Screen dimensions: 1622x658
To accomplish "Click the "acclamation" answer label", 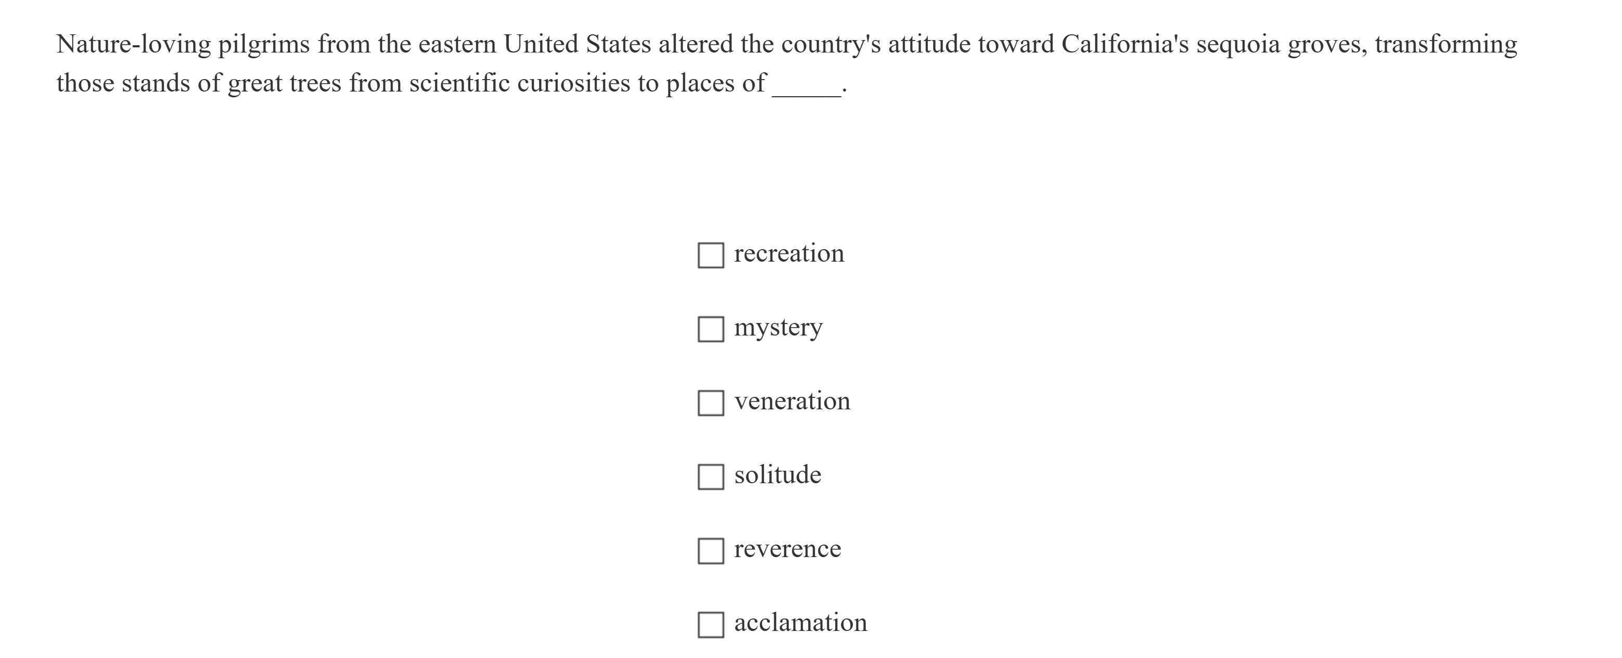I will click(x=800, y=623).
